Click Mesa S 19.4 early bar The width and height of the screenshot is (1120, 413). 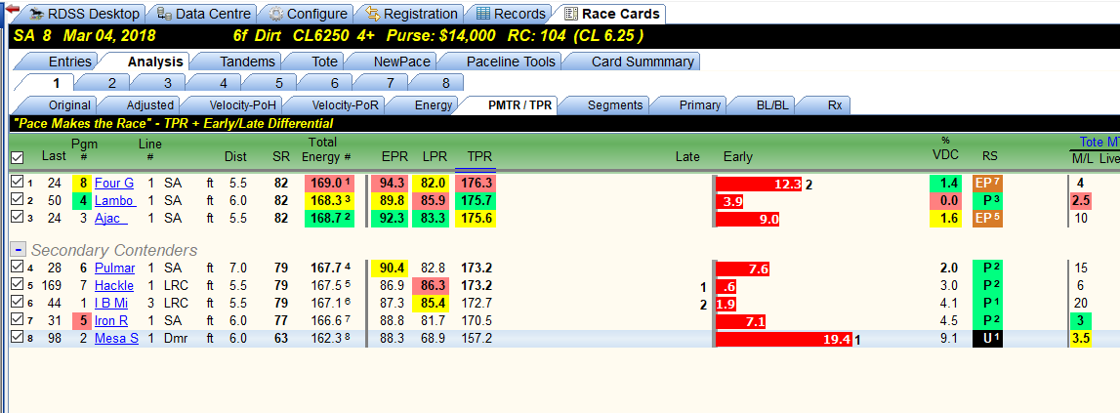point(784,340)
